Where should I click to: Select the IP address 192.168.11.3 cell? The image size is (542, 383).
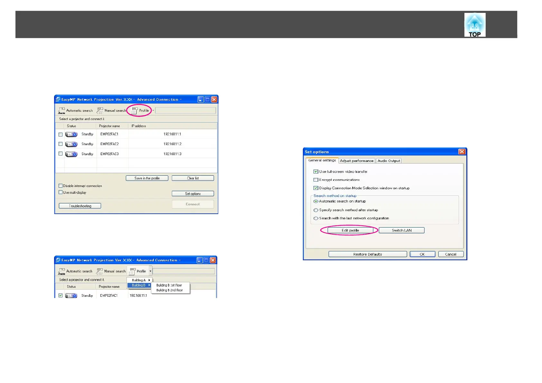[173, 154]
